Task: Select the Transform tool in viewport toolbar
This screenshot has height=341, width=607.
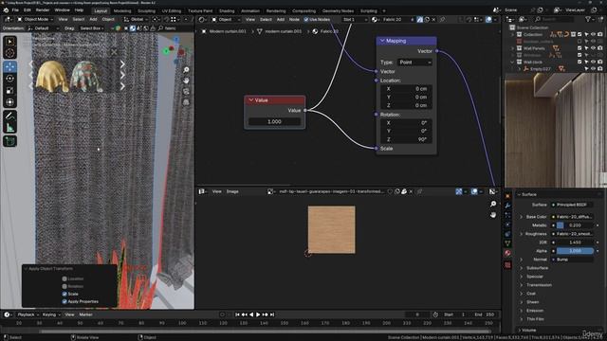Action: 9,102
